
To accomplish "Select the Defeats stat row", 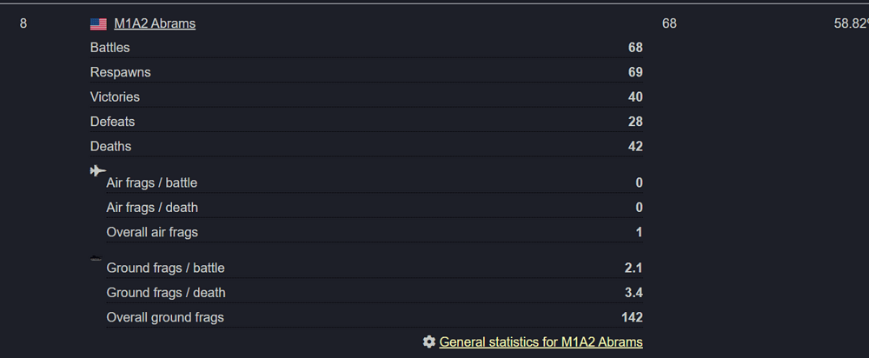I will 367,122.
